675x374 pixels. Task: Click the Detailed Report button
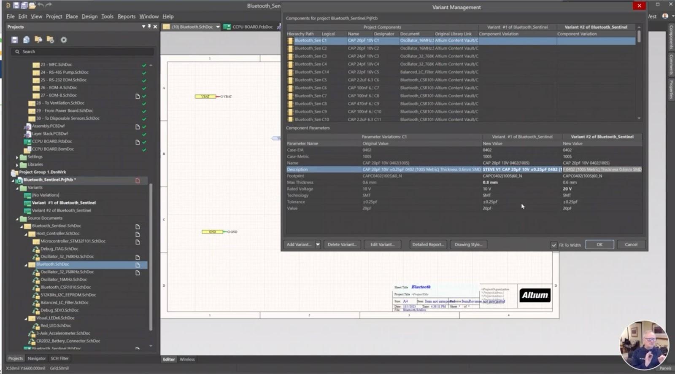(428, 245)
